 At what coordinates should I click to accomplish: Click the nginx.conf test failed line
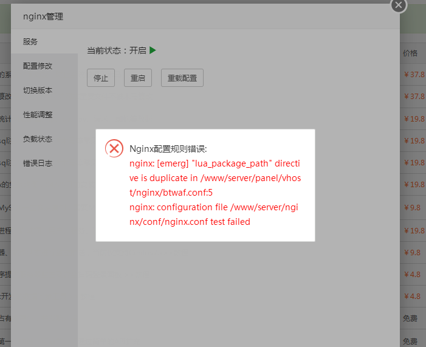[190, 222]
